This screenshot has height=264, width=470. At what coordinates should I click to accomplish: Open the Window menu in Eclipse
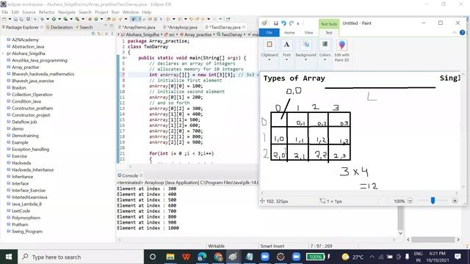131,12
